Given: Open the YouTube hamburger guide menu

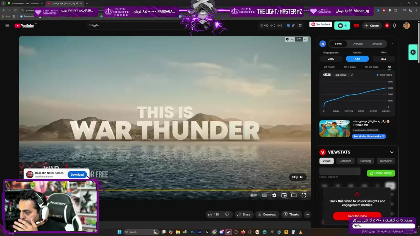Looking at the screenshot, I should click(7, 26).
